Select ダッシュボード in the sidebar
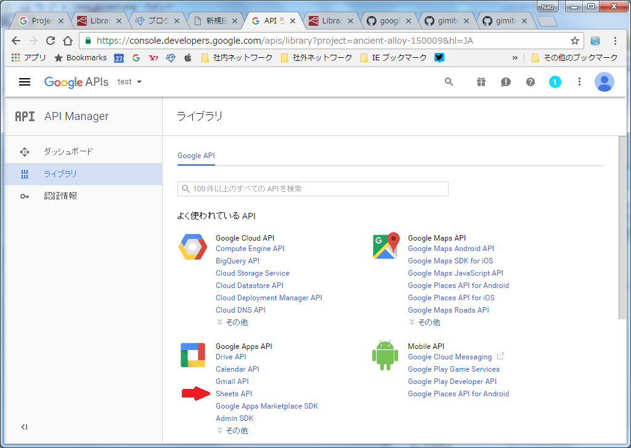The width and height of the screenshot is (631, 448). (84, 152)
